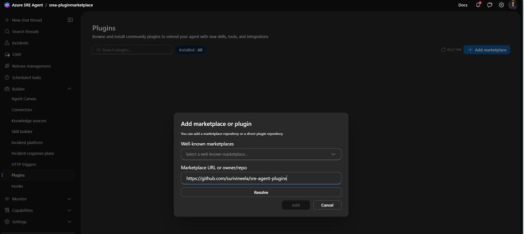Open the well-known marketplaces dropdown
The height and width of the screenshot is (234, 524).
tap(261, 154)
